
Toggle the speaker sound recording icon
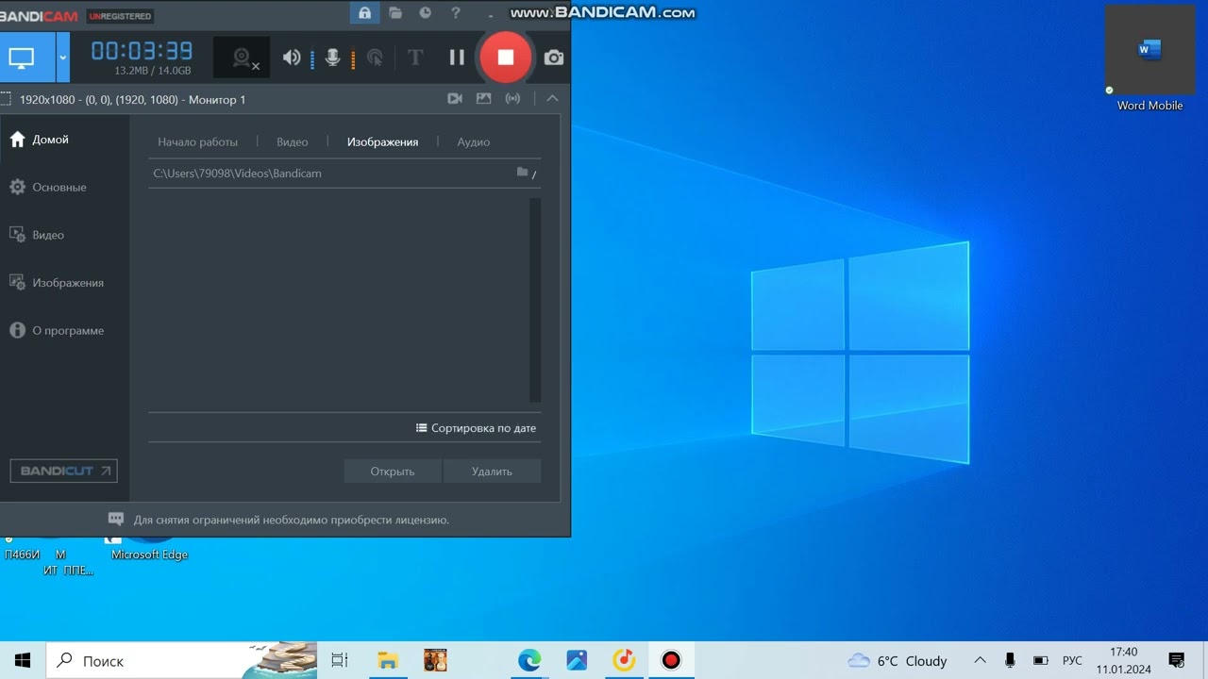pyautogui.click(x=292, y=58)
